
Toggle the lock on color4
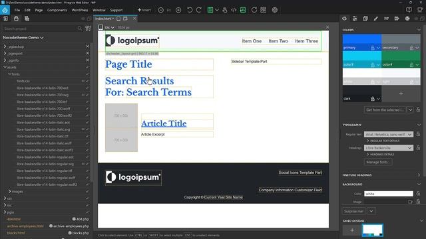point(411,65)
